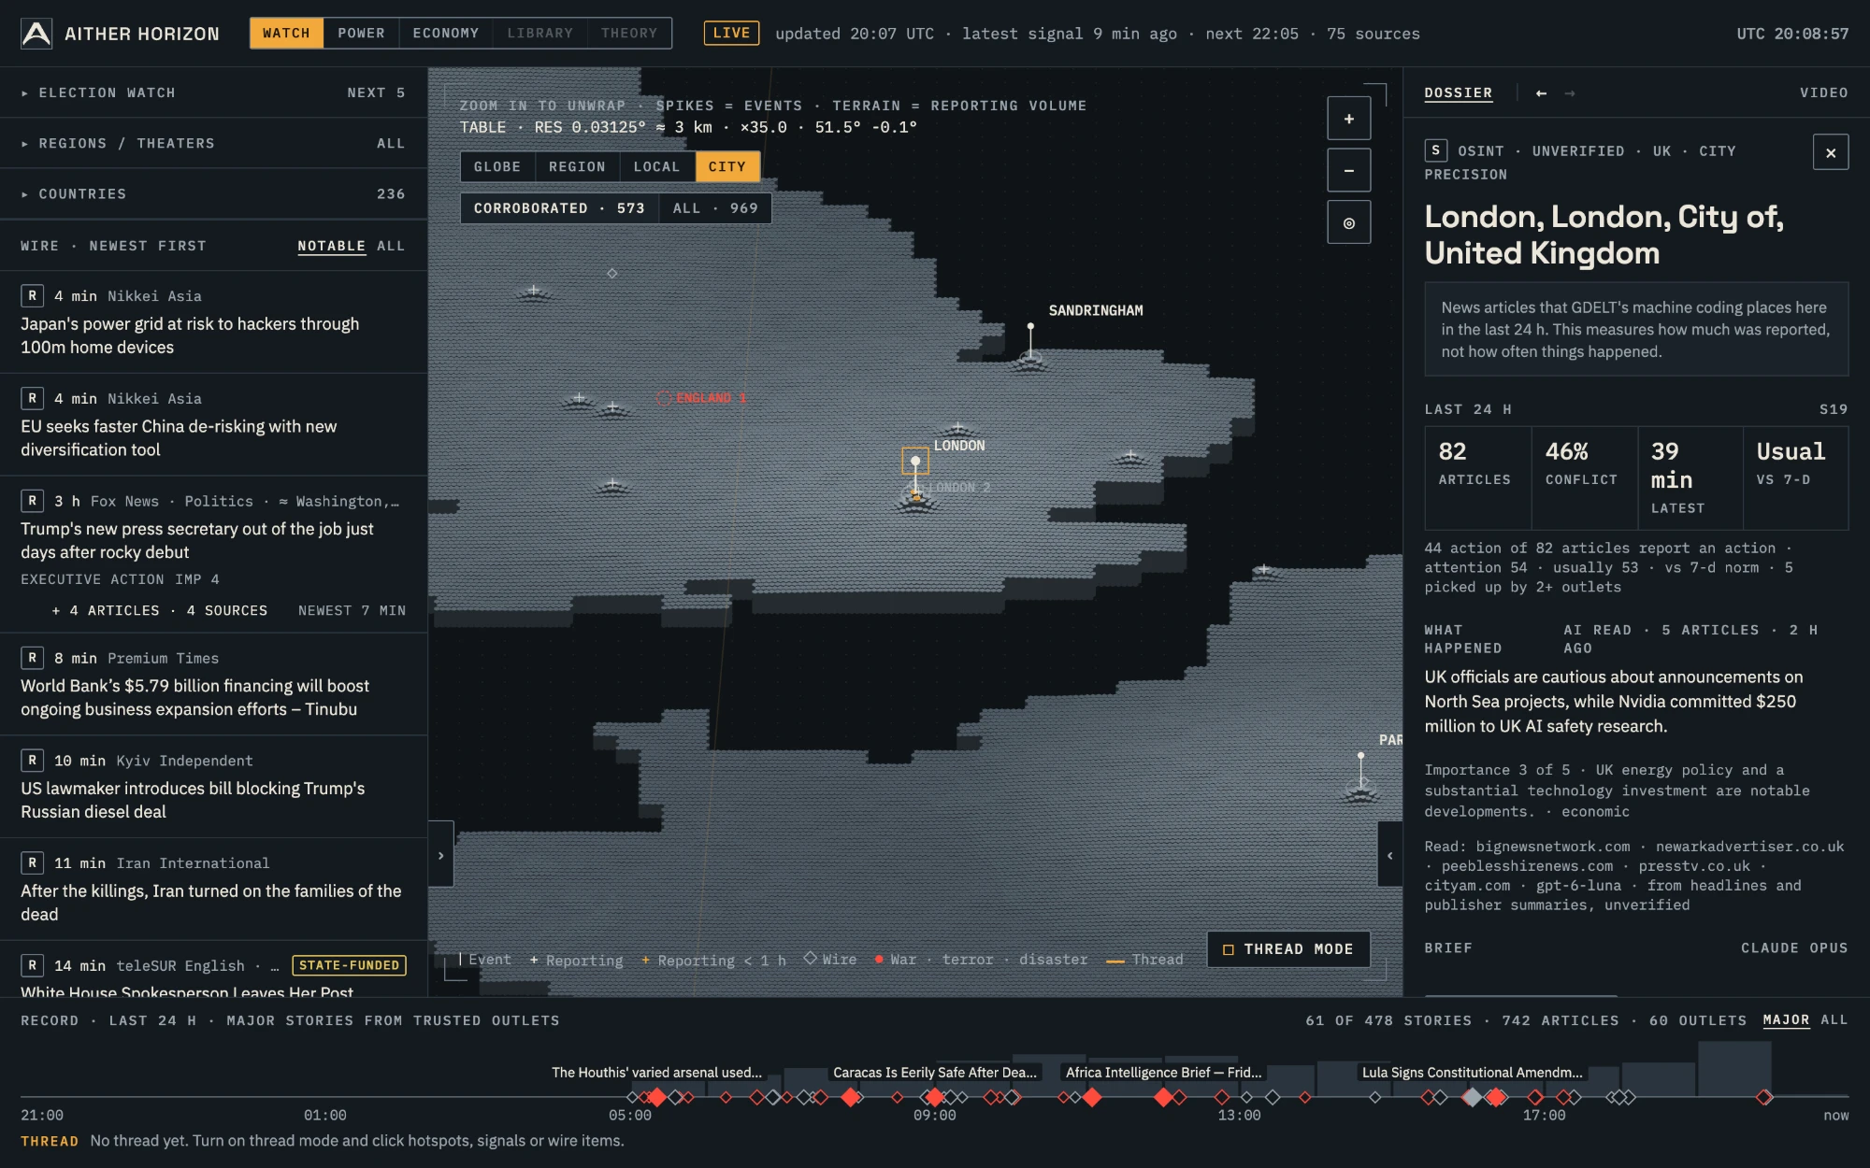This screenshot has height=1168, width=1870.
Task: Zoom out the map with minus button
Action: point(1348,170)
